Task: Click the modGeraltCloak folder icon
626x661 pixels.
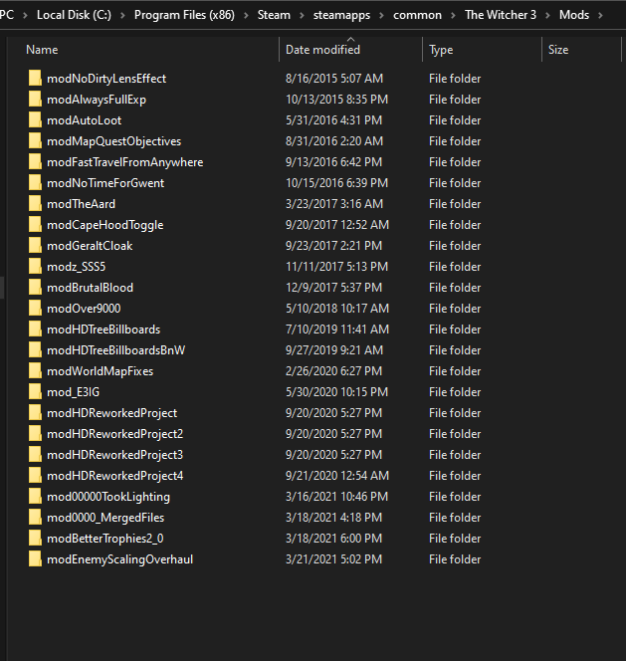Action: coord(35,246)
